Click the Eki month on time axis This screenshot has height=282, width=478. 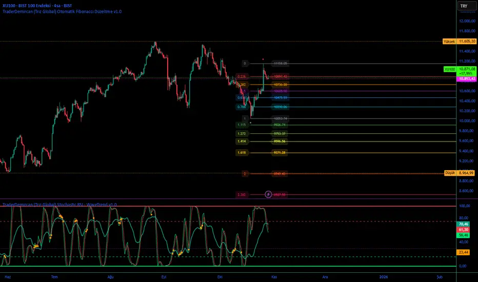[x=220, y=277]
